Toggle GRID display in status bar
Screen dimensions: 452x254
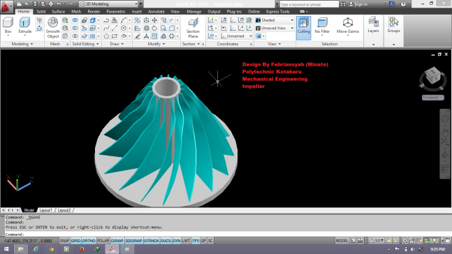76,241
